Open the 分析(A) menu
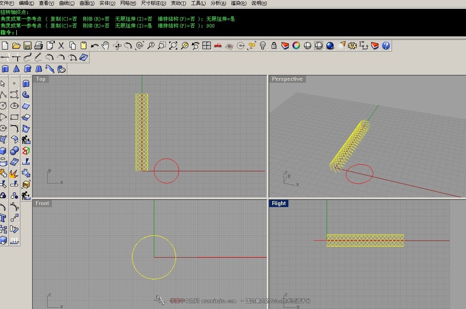The height and width of the screenshot is (309, 466). [x=218, y=3]
